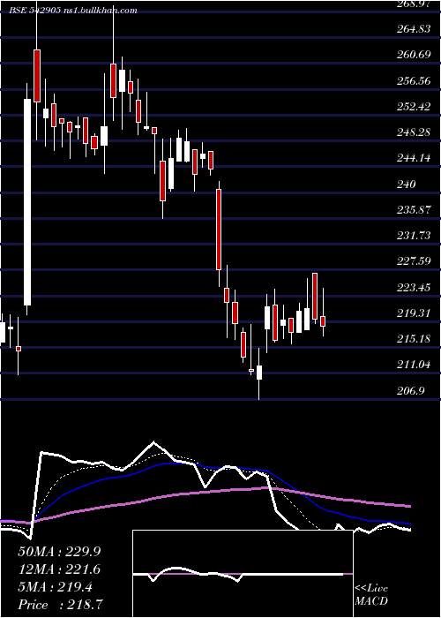The image size is (441, 618).
Task: Click the 235.87 price axis label
Action: point(413,210)
